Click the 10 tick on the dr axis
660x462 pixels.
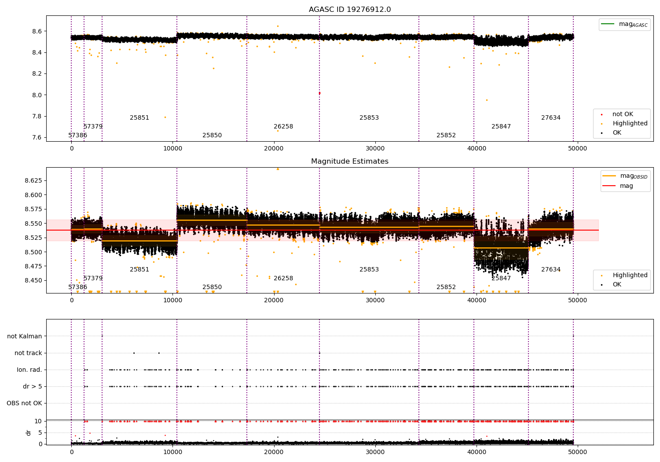pyautogui.click(x=38, y=422)
